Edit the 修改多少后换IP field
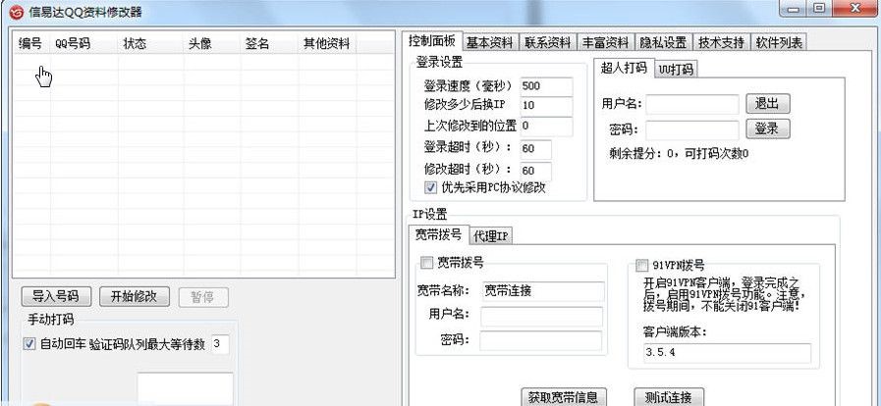This screenshot has height=406, width=881. pyautogui.click(x=546, y=106)
